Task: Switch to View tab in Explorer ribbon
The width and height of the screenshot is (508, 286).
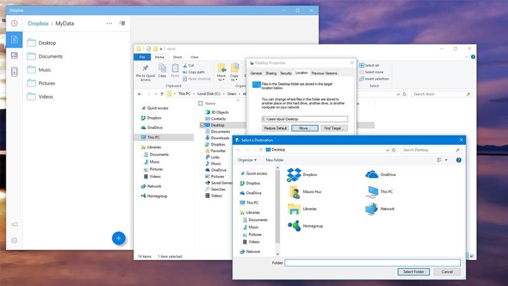Action: click(194, 57)
